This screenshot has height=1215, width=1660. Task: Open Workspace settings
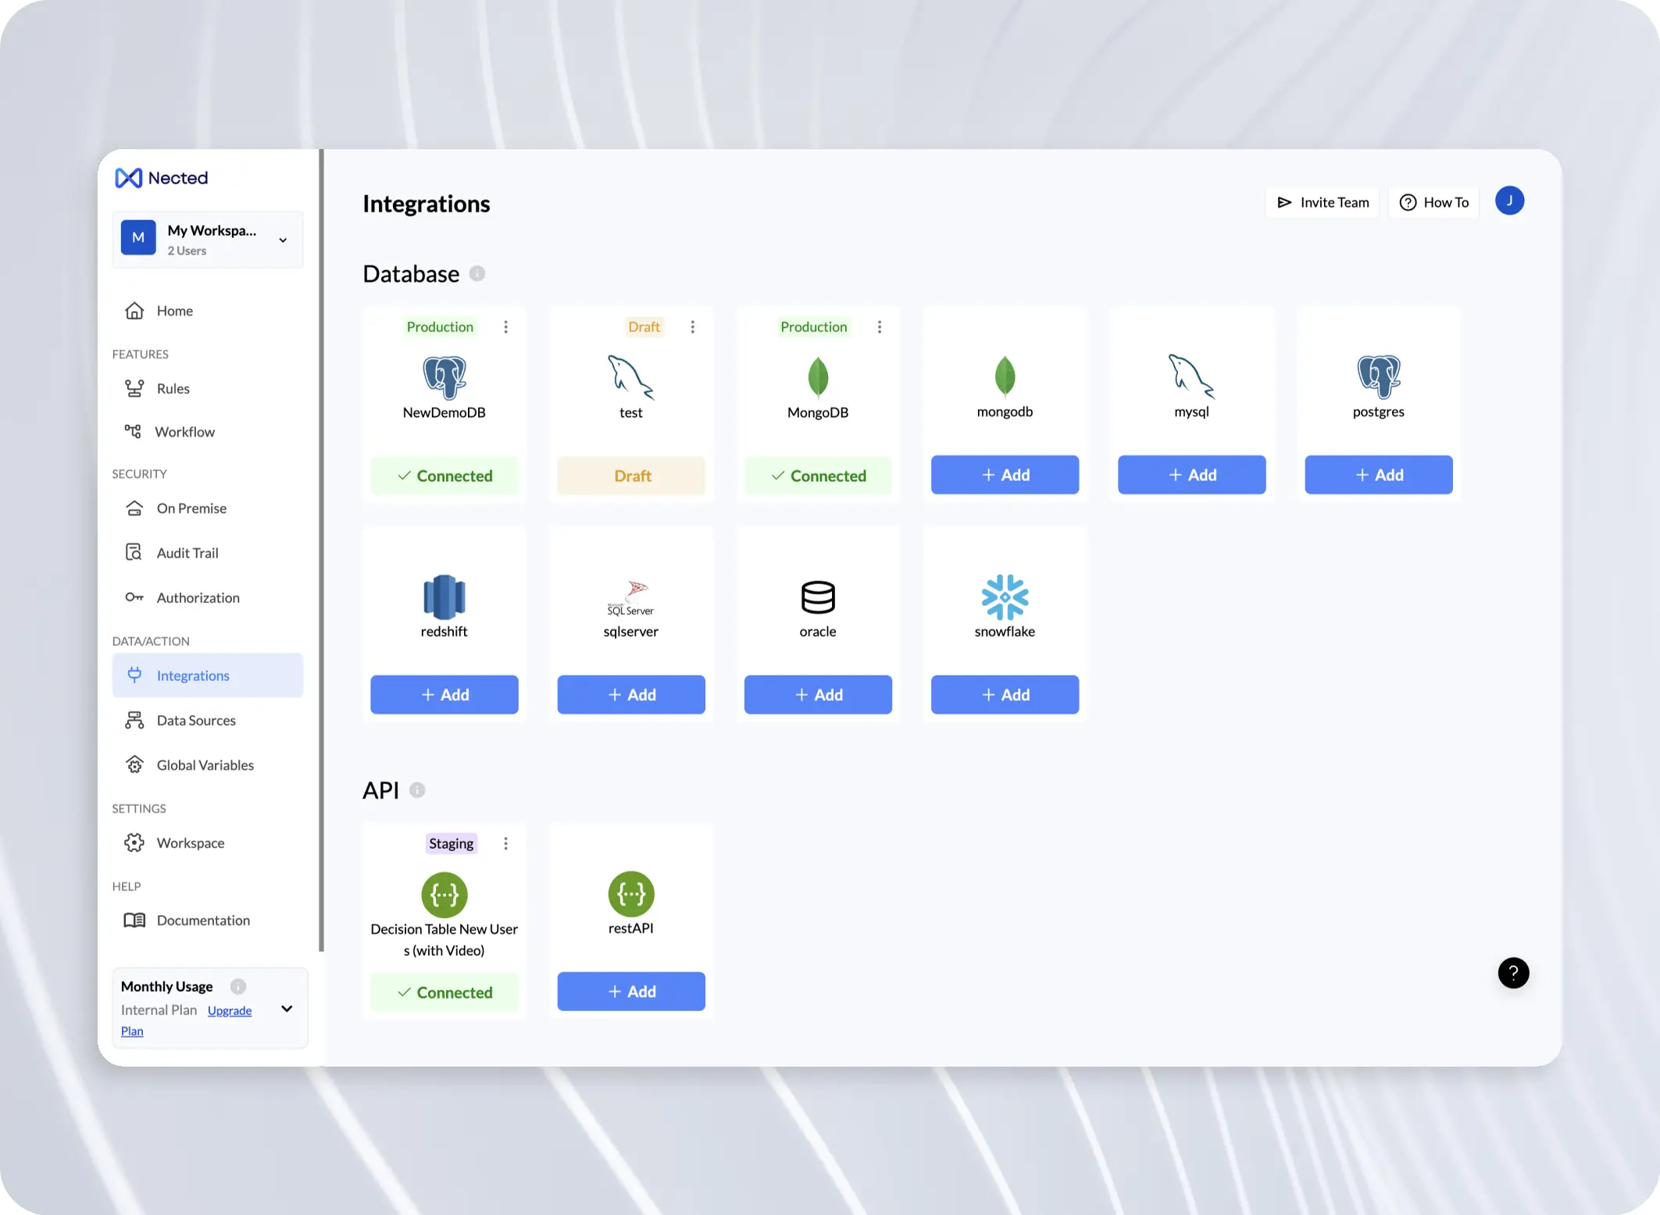point(190,843)
